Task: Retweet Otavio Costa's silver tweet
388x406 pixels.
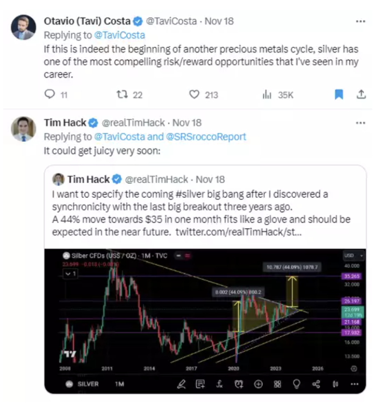Action: [x=121, y=95]
